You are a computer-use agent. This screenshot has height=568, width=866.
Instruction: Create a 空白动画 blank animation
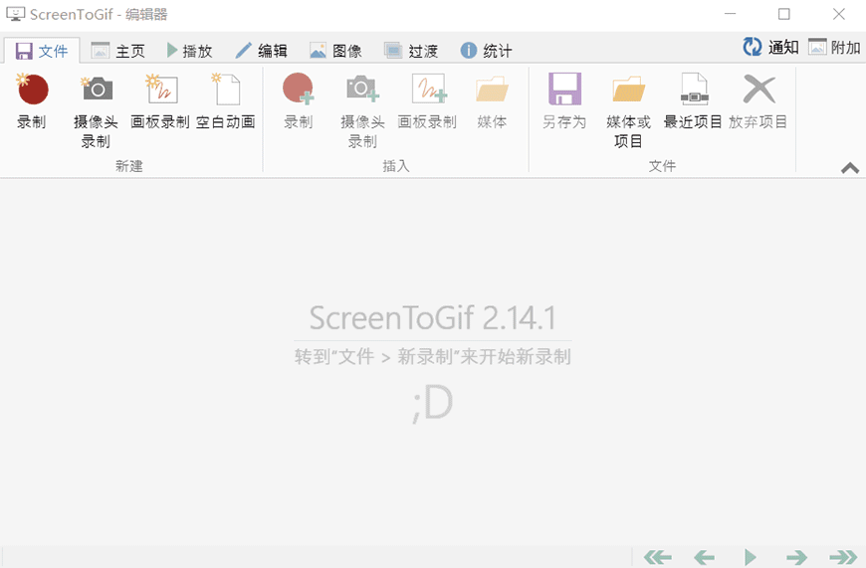point(225,91)
